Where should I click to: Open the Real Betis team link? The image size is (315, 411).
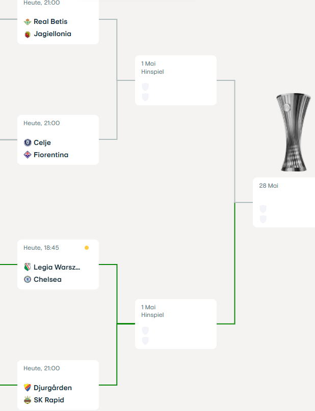pos(50,21)
